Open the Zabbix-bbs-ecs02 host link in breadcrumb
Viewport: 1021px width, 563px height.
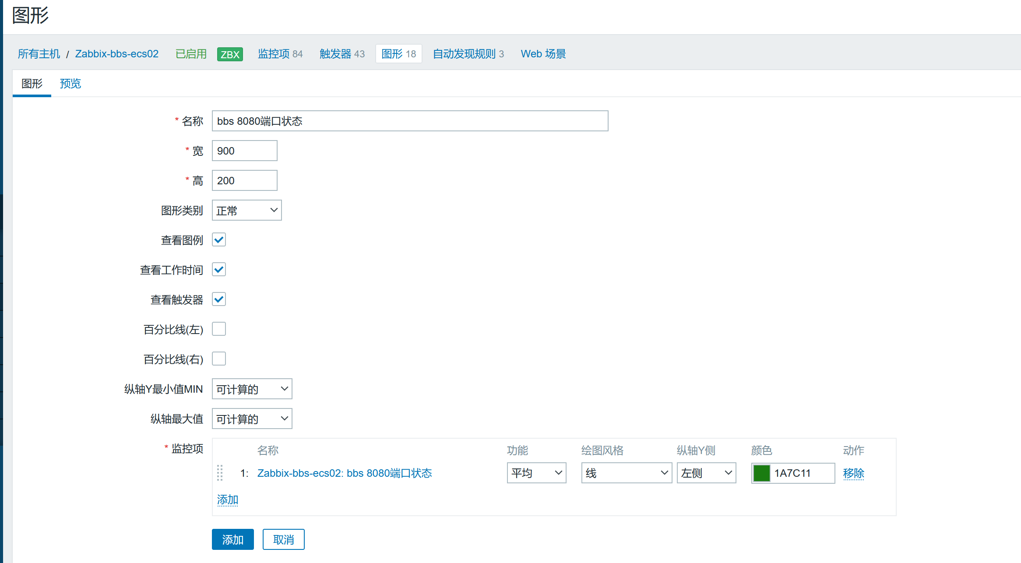(x=116, y=54)
